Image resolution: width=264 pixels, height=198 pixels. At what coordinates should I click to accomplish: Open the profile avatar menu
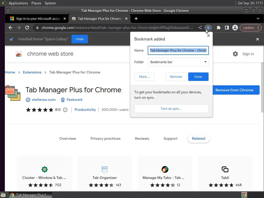click(x=235, y=28)
